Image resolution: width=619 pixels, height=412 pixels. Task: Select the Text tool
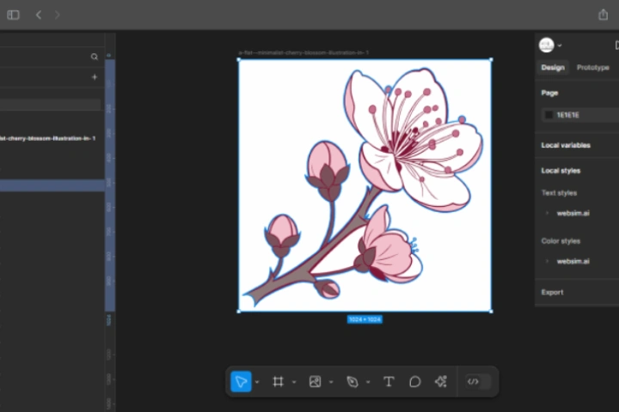(389, 382)
